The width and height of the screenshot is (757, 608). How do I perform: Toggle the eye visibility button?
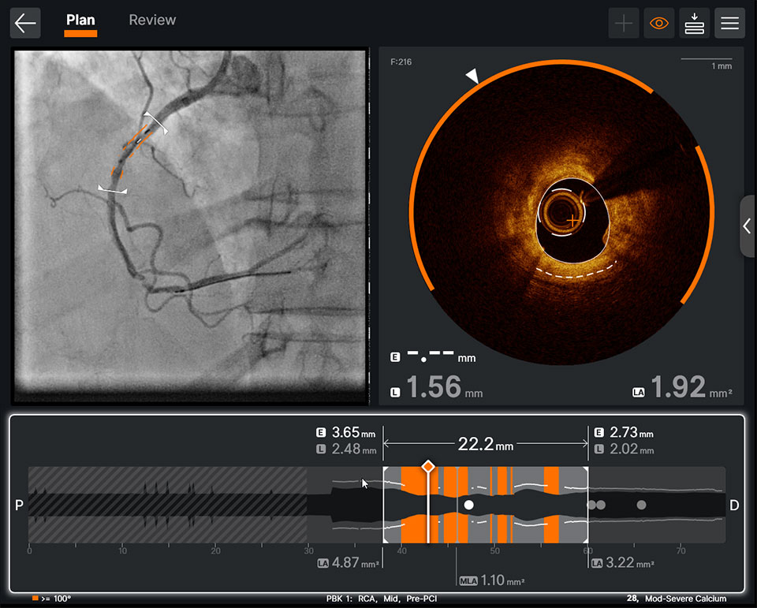click(x=659, y=23)
